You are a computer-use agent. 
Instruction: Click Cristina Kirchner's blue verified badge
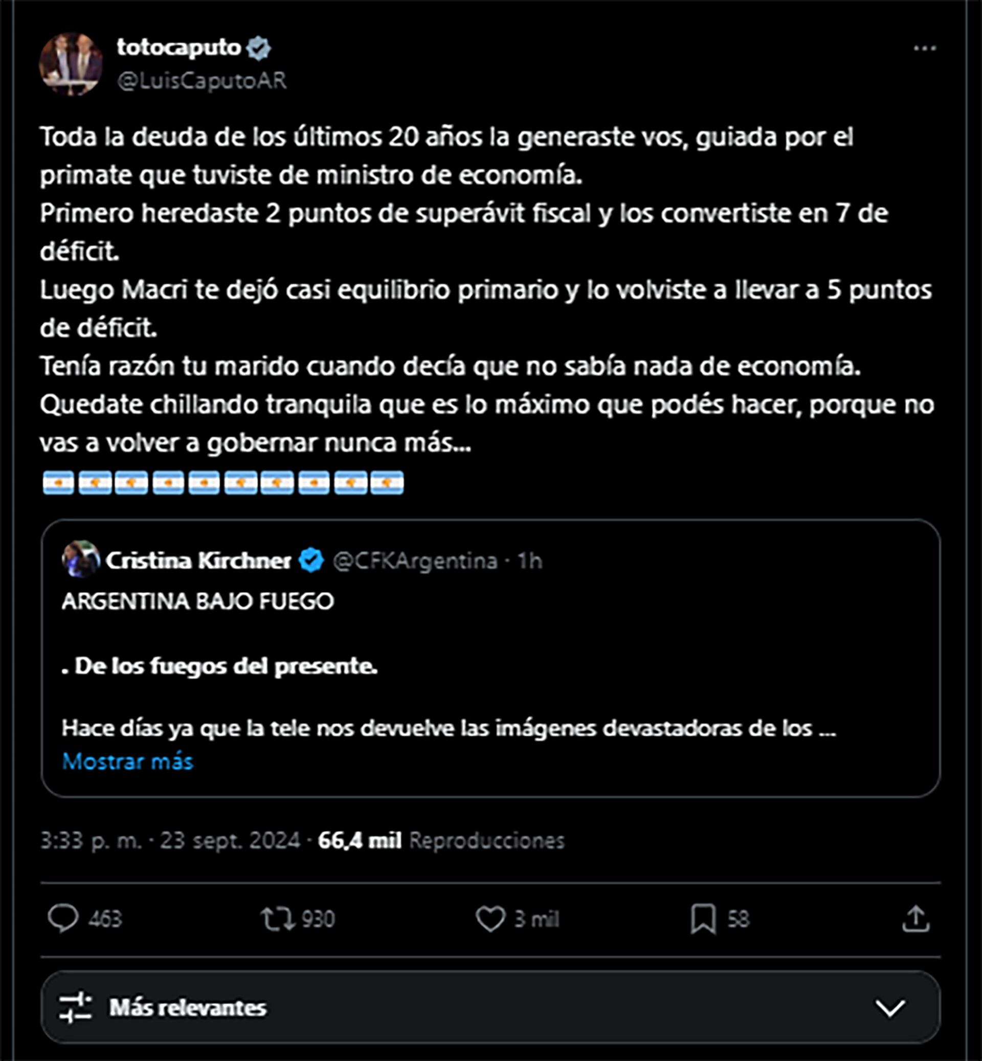(311, 560)
